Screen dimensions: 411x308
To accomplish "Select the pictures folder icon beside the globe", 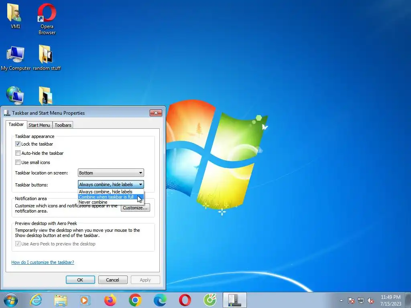I will coord(46,95).
